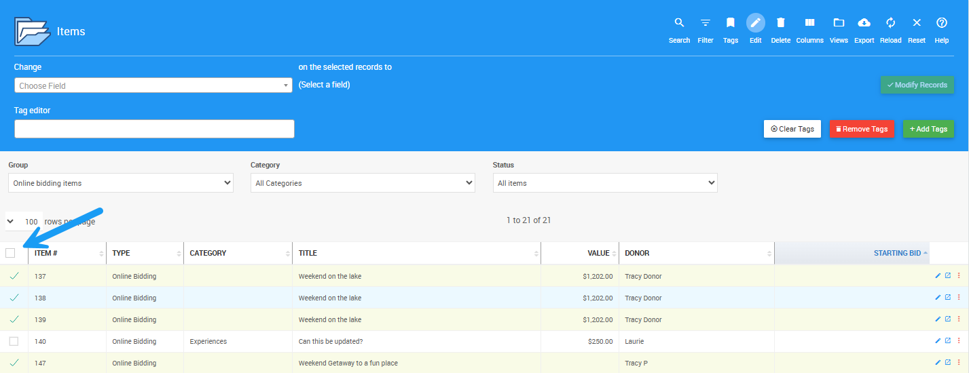Expand the Group dropdown

click(x=121, y=183)
